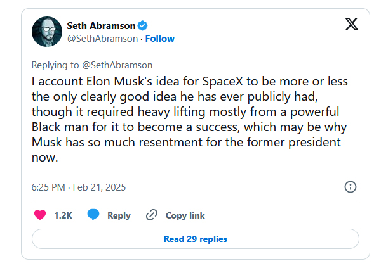Viewport: 381px width, 266px height.
Task: Open the @SethAbramson handle beside Follow
Action: [102, 39]
